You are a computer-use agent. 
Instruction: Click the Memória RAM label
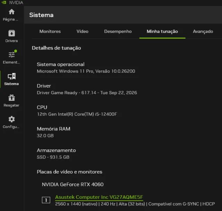[53, 129]
